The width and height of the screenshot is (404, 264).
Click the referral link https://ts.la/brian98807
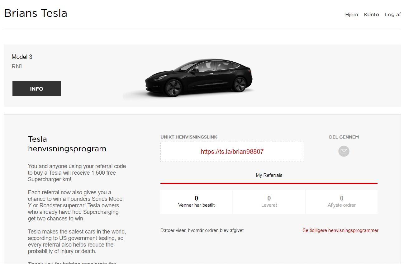[x=232, y=152]
